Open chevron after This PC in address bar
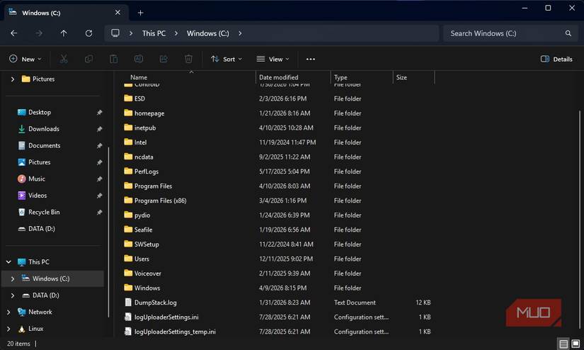This screenshot has width=584, height=350. click(x=176, y=33)
